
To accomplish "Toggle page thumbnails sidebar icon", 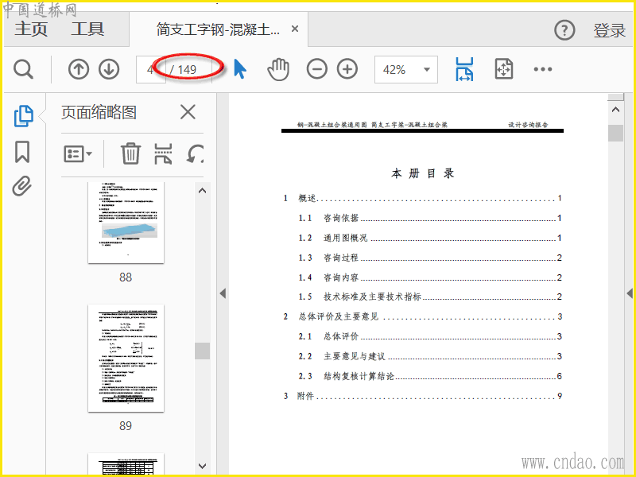I will coord(23,116).
